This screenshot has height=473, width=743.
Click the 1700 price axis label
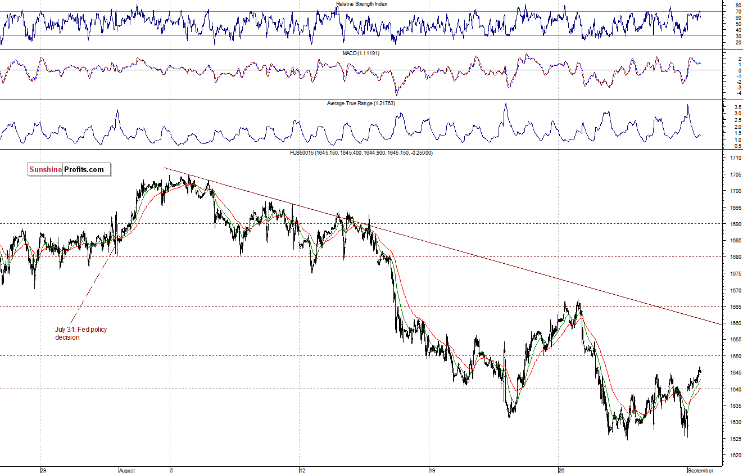click(x=735, y=191)
